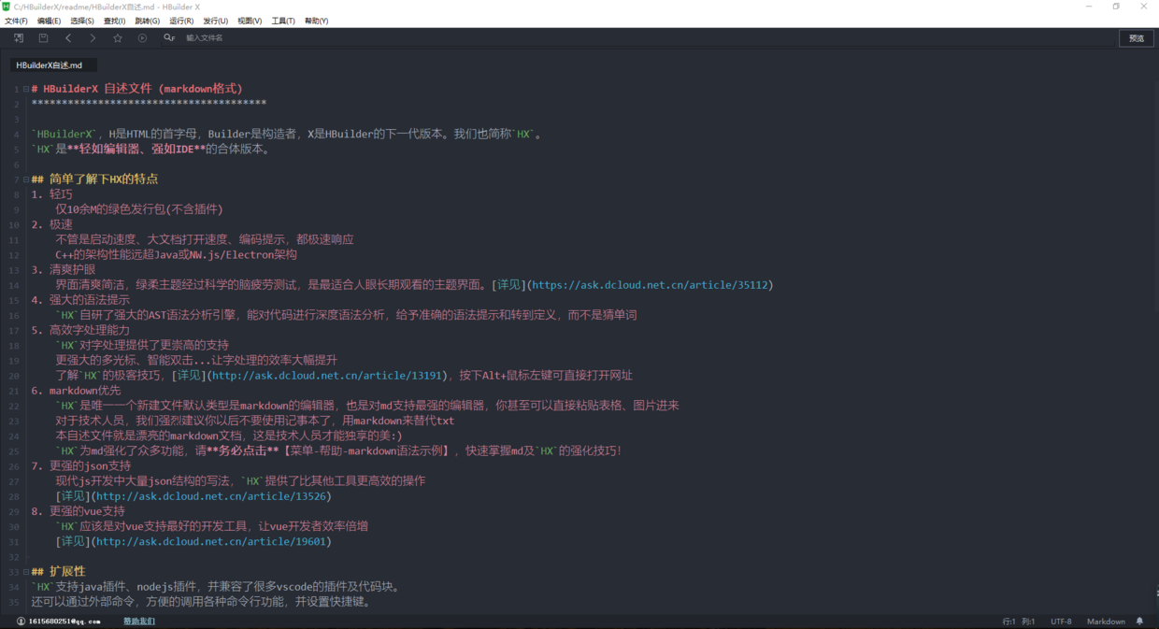Click line number 29 in the gutter

pos(15,511)
